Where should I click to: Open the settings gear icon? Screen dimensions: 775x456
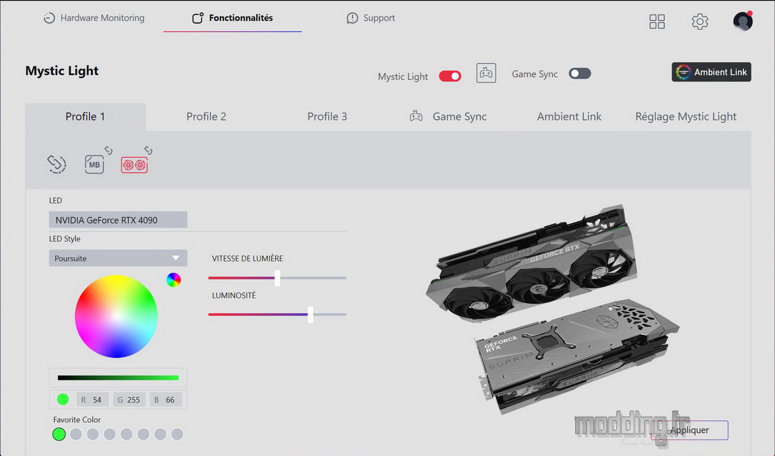click(x=700, y=22)
